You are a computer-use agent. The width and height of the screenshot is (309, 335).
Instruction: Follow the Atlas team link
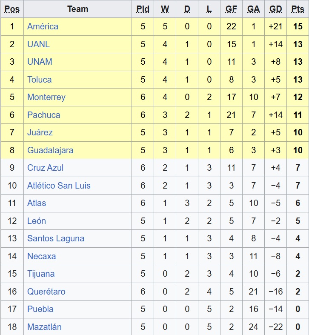37,203
